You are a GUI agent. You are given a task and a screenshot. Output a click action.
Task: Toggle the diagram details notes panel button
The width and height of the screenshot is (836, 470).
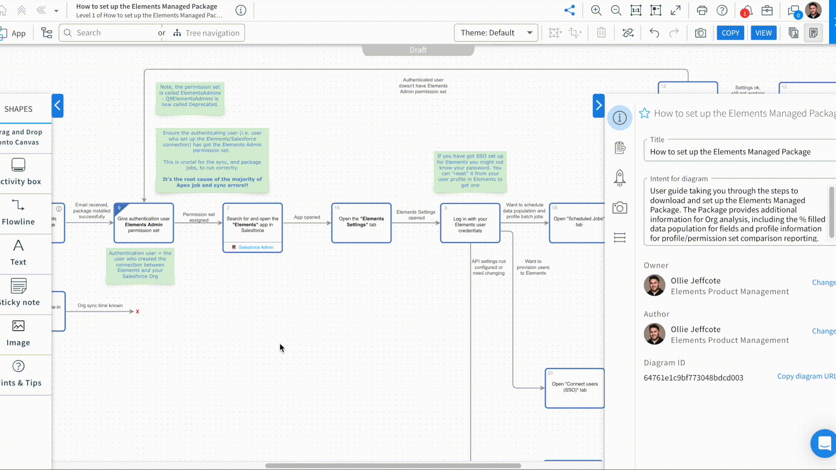click(x=813, y=33)
